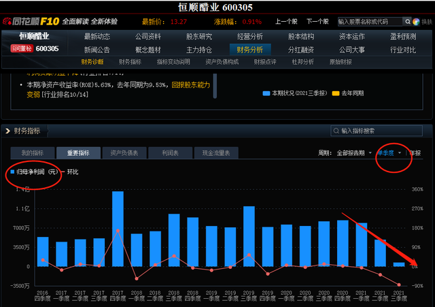This screenshot has height=307, width=435.
Task: Click the 2018 三季度 profit bar
Action: pos(174,240)
